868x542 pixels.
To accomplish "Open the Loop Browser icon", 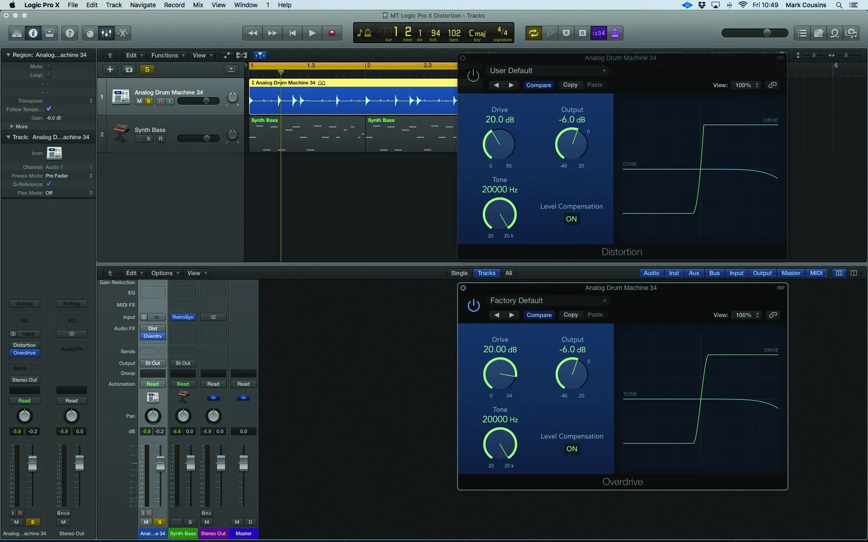I will click(x=835, y=33).
